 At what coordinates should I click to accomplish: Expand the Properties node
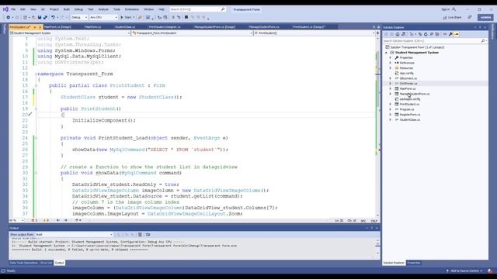(x=391, y=57)
